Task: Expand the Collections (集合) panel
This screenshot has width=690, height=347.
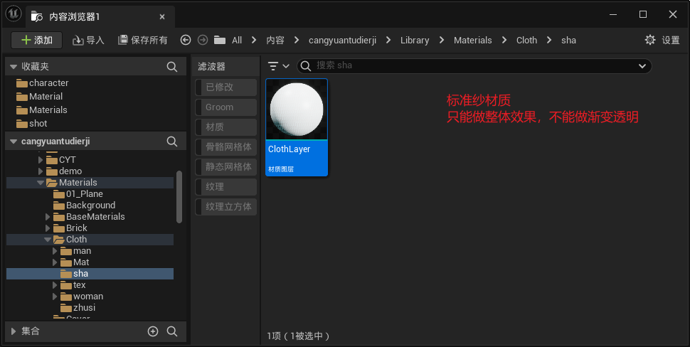Action: tap(13, 331)
